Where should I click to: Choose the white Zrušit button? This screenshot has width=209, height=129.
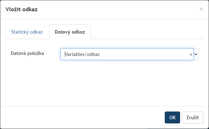point(193,117)
